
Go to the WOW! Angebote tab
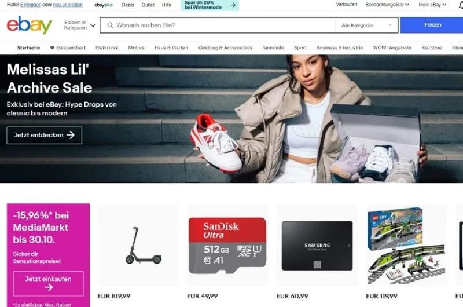[392, 48]
